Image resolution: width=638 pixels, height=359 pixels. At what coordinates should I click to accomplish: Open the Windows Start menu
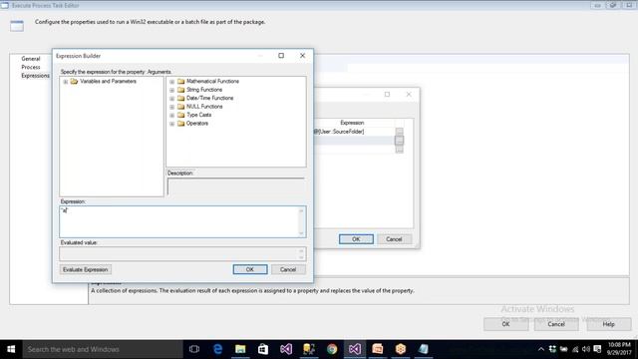11,349
